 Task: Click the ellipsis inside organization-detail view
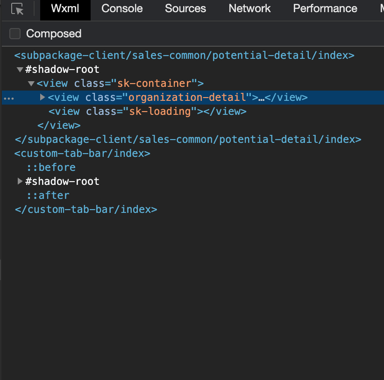tap(261, 98)
